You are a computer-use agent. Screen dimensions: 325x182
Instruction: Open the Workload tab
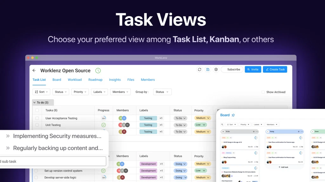coord(75,80)
